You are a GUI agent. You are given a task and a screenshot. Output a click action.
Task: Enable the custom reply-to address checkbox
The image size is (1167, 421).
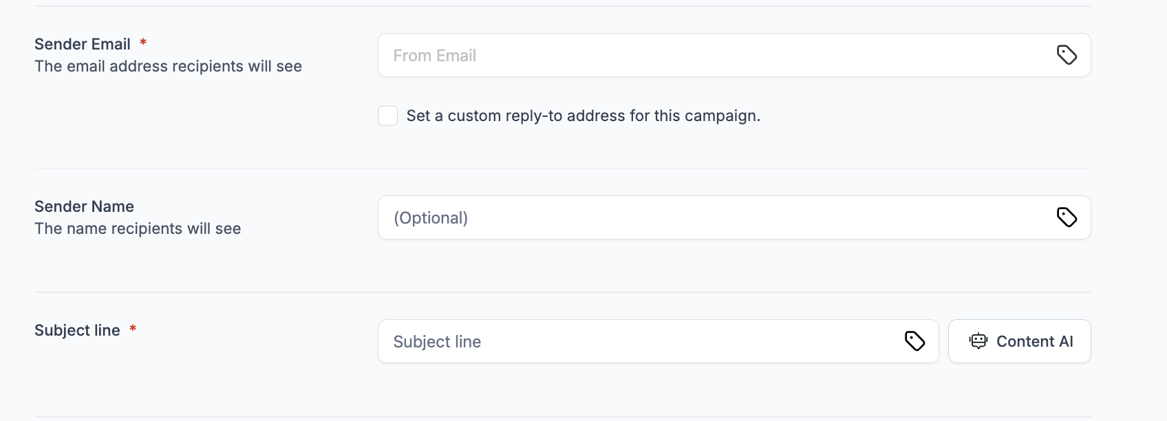click(x=387, y=116)
